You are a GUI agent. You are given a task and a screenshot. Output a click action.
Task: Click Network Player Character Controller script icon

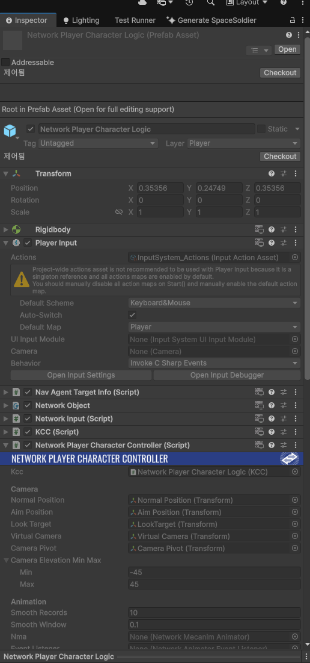(16, 445)
